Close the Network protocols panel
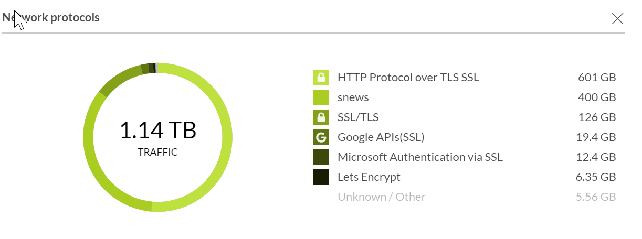This screenshot has height=239, width=642. [617, 18]
